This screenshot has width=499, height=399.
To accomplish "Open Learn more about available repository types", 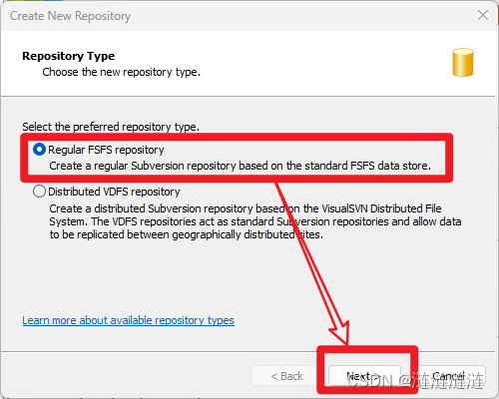I will coord(129,320).
